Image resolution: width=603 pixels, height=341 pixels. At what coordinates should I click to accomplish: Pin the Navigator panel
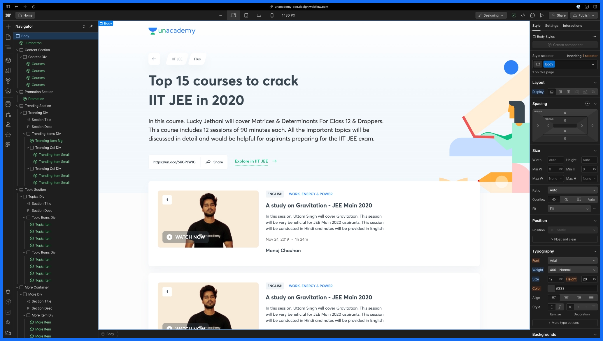pyautogui.click(x=91, y=26)
